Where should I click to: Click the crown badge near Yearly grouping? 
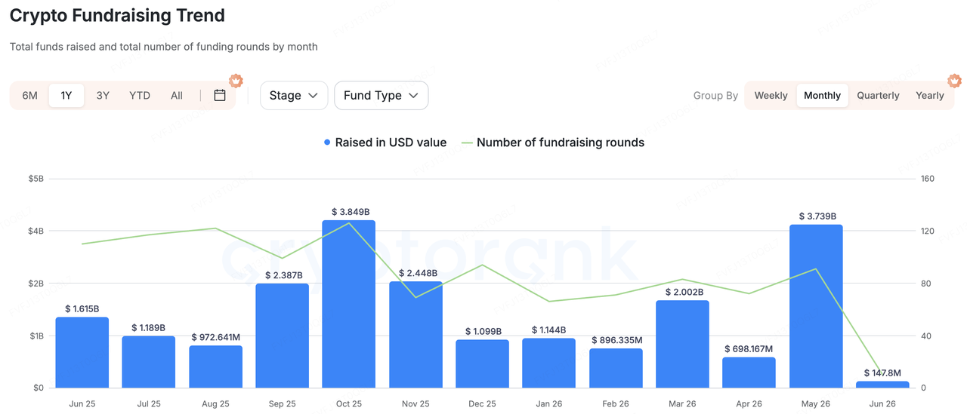pyautogui.click(x=954, y=80)
